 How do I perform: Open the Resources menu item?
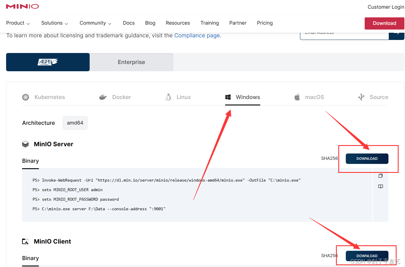pyautogui.click(x=178, y=23)
